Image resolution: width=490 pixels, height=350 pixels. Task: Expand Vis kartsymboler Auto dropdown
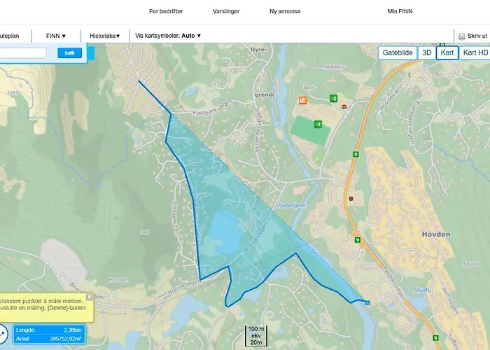(x=168, y=36)
